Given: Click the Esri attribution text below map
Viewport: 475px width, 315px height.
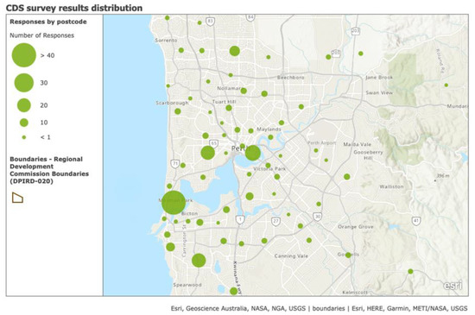Looking at the screenshot, I should [x=319, y=308].
